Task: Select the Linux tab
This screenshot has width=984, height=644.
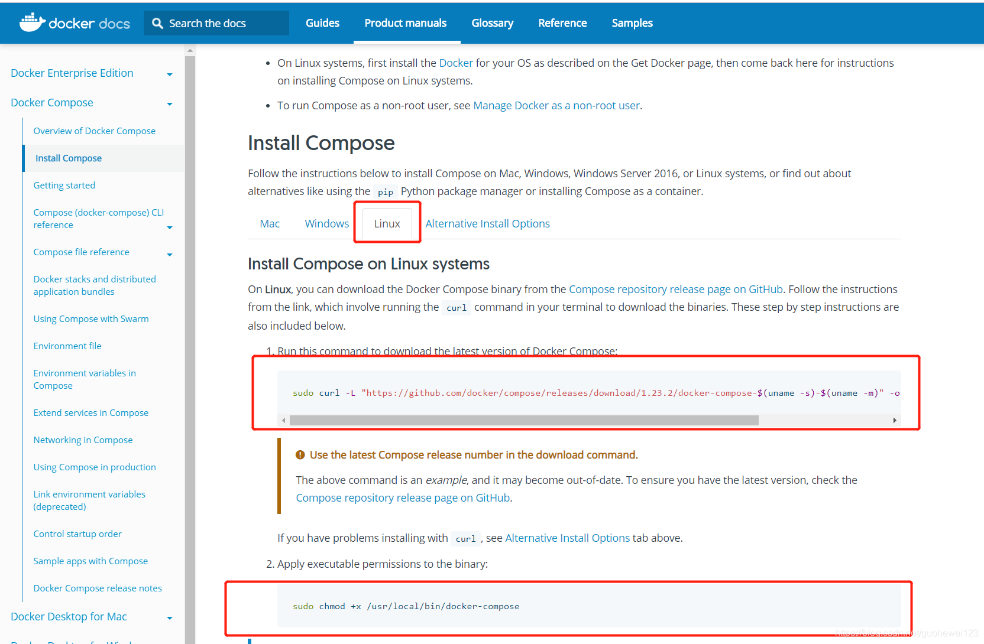Action: [x=387, y=223]
